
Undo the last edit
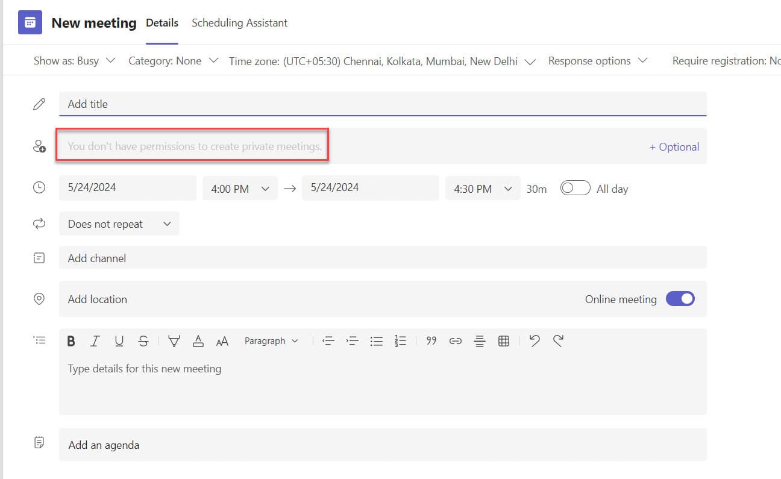[534, 341]
